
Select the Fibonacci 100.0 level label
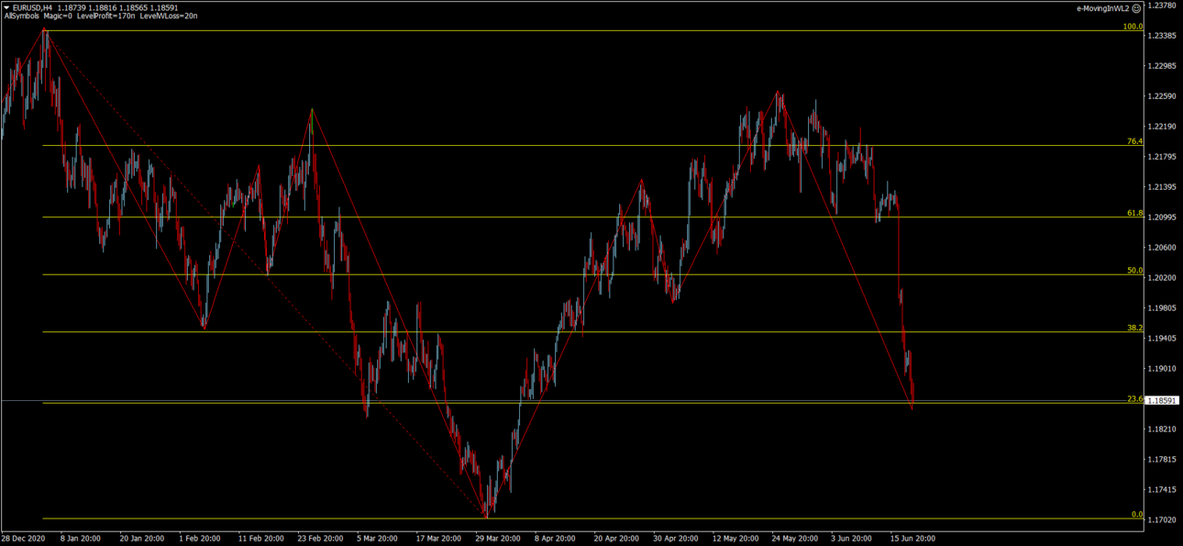(x=1133, y=27)
